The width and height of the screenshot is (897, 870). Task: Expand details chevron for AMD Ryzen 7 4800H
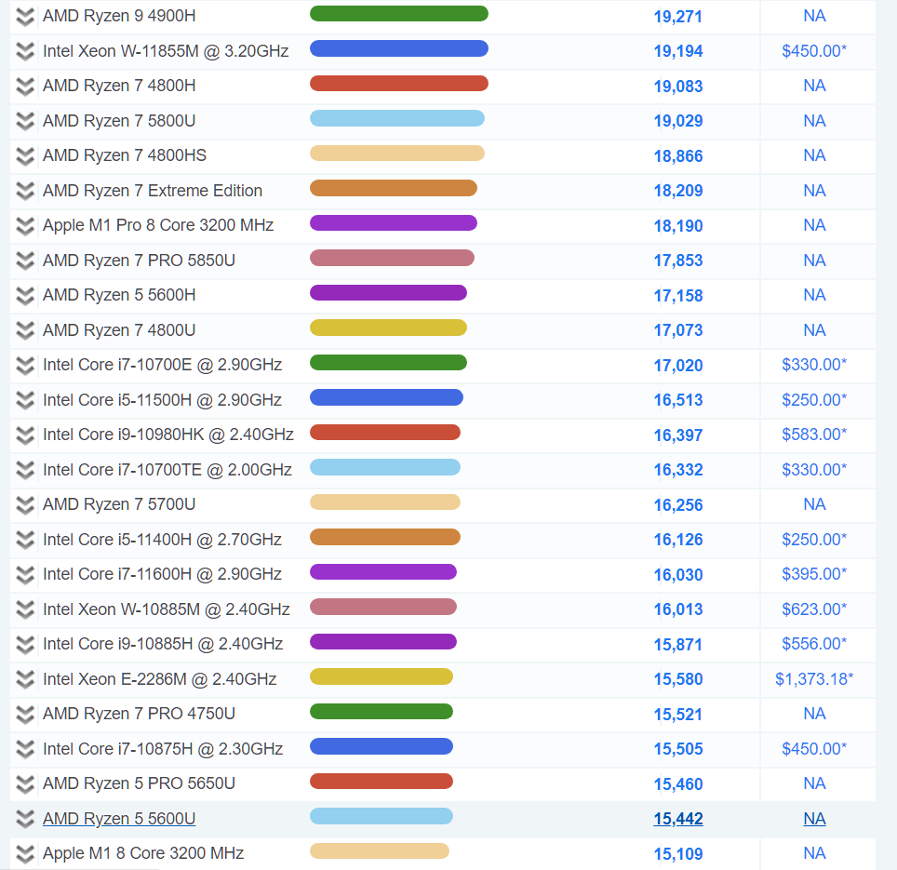(x=24, y=87)
